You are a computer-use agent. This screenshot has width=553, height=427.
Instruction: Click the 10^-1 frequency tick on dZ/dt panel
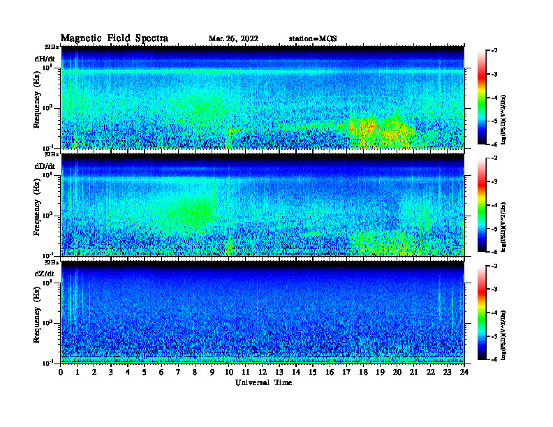[47, 363]
